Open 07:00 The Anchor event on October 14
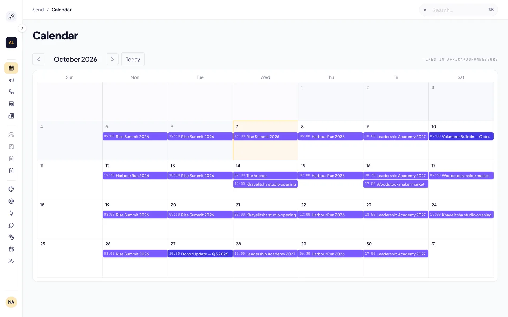Viewport: 508px width, 317px height. [x=265, y=175]
